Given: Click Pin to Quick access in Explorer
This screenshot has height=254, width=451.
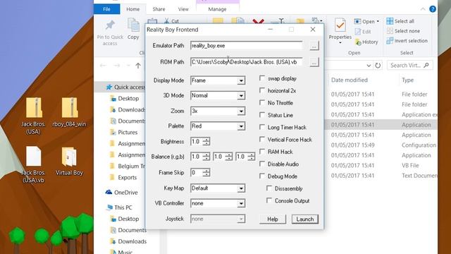Looking at the screenshot, I should [x=110, y=32].
